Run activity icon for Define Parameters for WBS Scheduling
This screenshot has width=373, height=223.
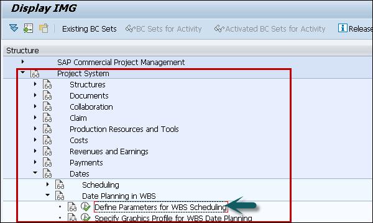point(85,207)
